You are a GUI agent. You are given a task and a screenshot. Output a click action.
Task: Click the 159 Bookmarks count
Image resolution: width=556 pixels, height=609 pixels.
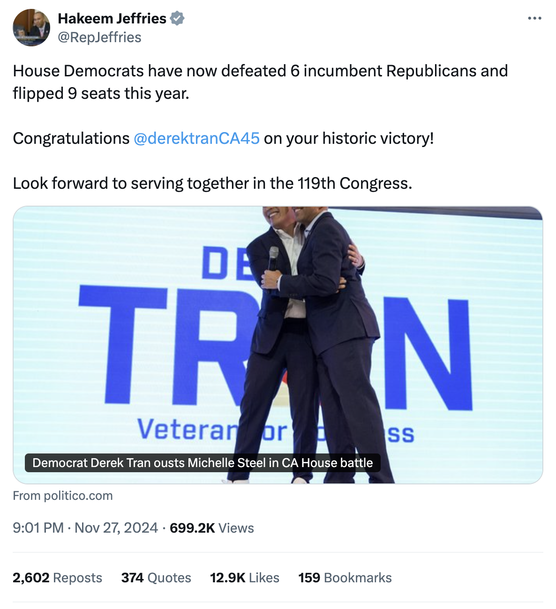click(345, 578)
